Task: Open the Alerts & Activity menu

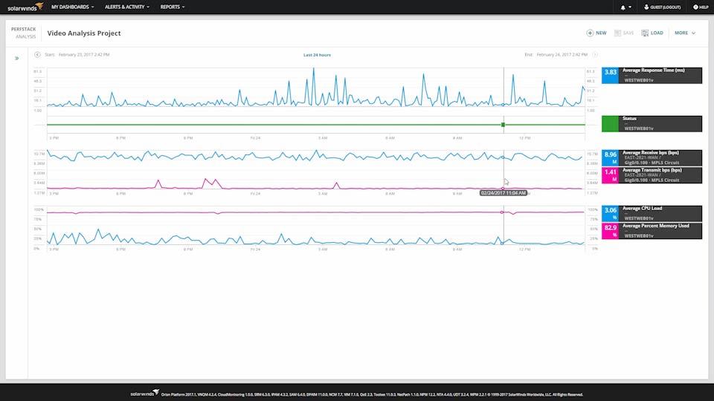Action: [127, 7]
